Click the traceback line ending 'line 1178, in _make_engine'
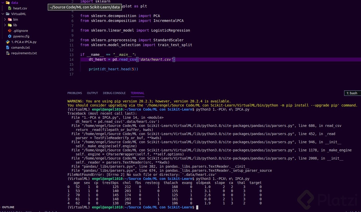Image resolution: width=361 pixels, height=212 pixels. point(212,150)
